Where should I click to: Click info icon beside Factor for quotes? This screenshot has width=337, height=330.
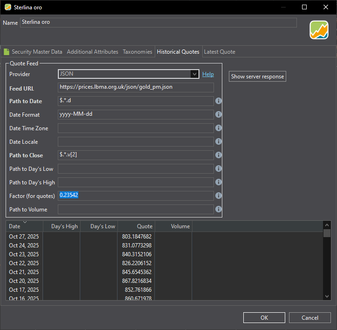pyautogui.click(x=218, y=196)
